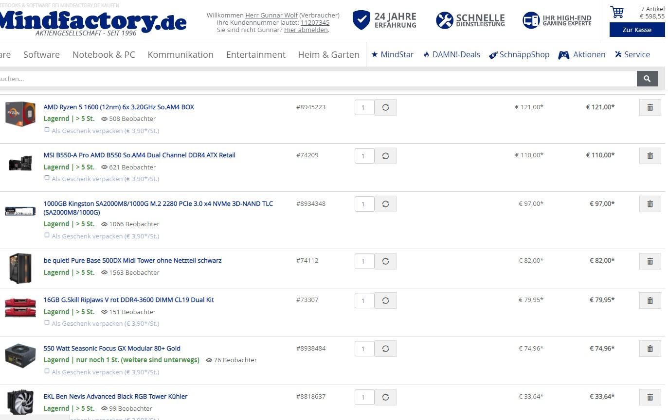Go to MindStar deals
Viewport: 668px width, 420px height.
click(x=392, y=54)
